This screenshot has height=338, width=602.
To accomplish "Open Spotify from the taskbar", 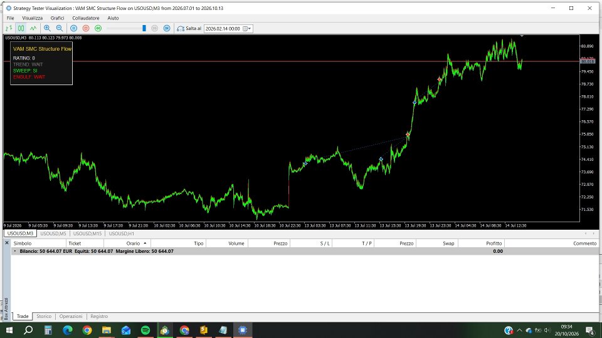I will pyautogui.click(x=145, y=330).
